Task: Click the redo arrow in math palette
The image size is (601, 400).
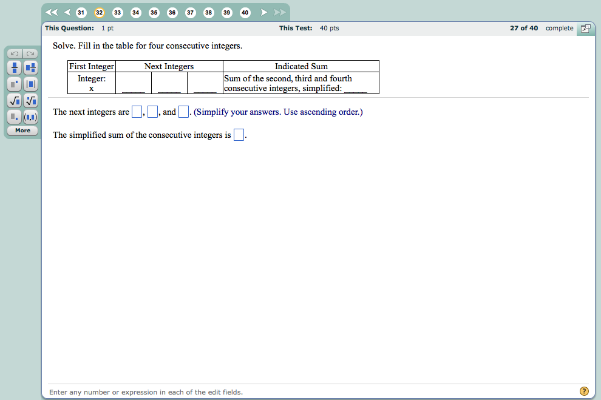Action: (30, 53)
